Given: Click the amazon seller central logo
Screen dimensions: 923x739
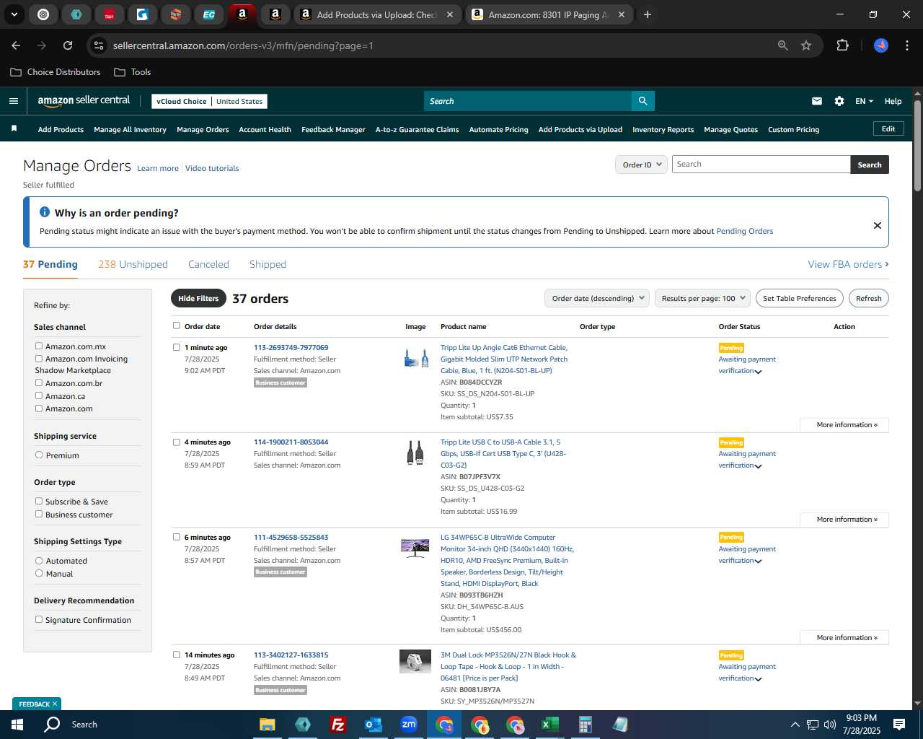Looking at the screenshot, I should tap(84, 101).
